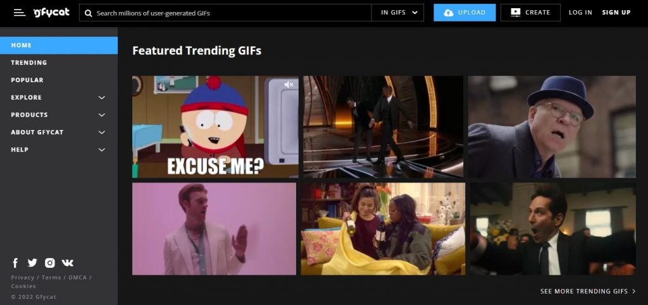648x305 pixels.
Task: Open POPULAR in the sidebar
Action: tap(27, 80)
